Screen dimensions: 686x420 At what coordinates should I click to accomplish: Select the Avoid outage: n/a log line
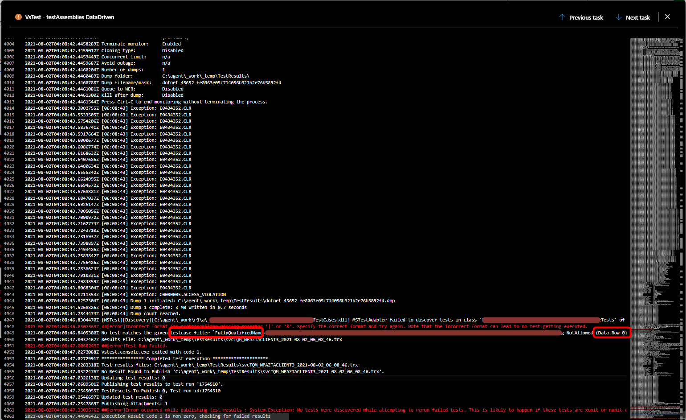tap(98, 63)
